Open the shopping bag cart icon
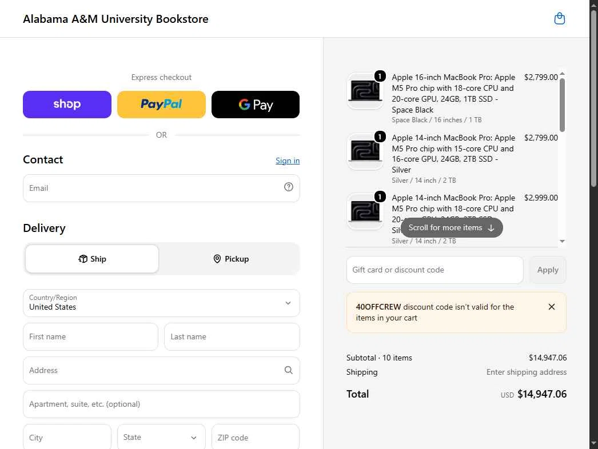 pos(559,18)
